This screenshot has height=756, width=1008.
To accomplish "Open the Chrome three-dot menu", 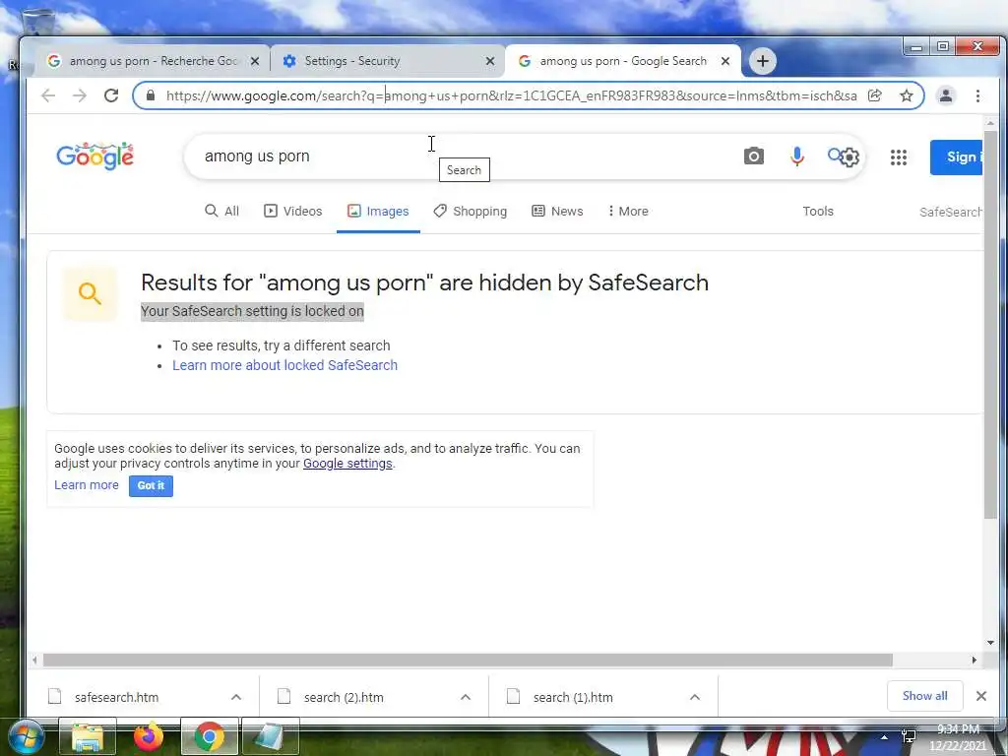I will click(x=977, y=95).
